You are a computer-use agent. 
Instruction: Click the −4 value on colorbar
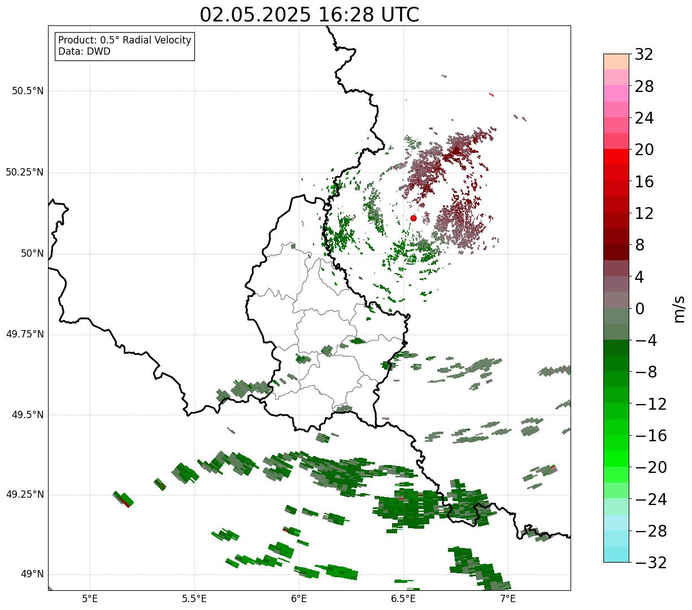645,340
